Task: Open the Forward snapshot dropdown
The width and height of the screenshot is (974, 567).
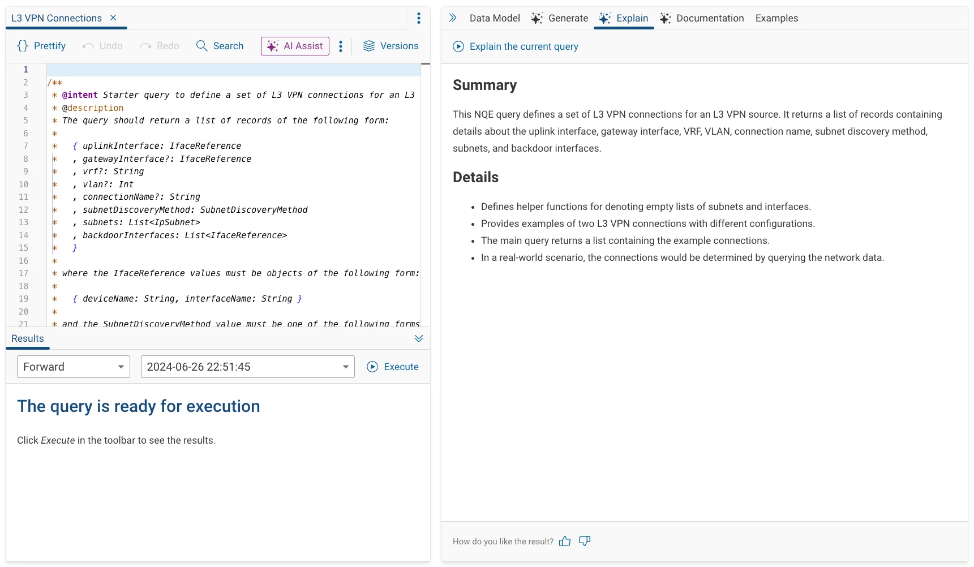Action: pyautogui.click(x=74, y=367)
